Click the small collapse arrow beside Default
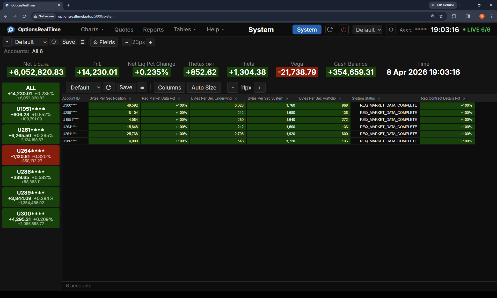 (x=7, y=42)
